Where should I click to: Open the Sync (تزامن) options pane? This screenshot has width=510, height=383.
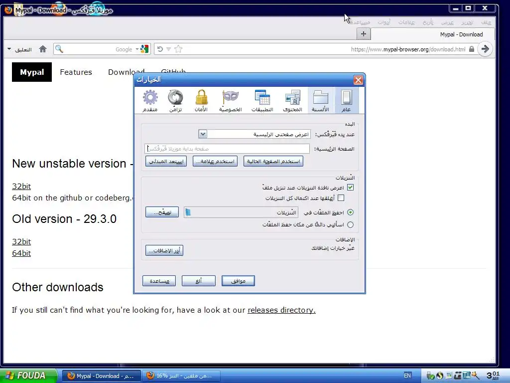[x=175, y=101]
